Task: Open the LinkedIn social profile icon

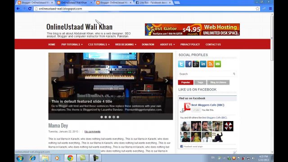Action: click(x=203, y=64)
